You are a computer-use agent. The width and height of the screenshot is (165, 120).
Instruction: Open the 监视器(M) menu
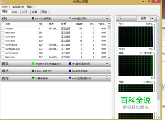18,7
